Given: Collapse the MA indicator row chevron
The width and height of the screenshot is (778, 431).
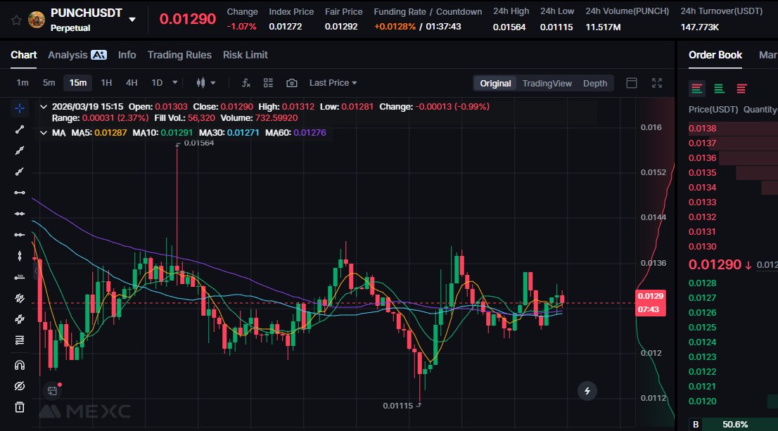Looking at the screenshot, I should [x=44, y=133].
